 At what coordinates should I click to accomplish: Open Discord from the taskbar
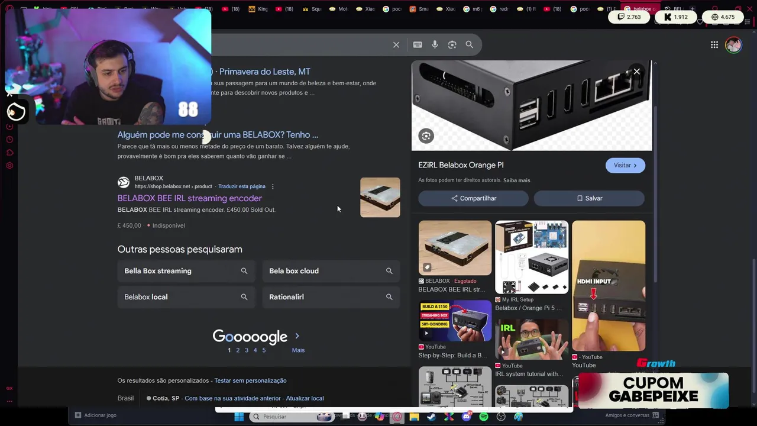467,417
